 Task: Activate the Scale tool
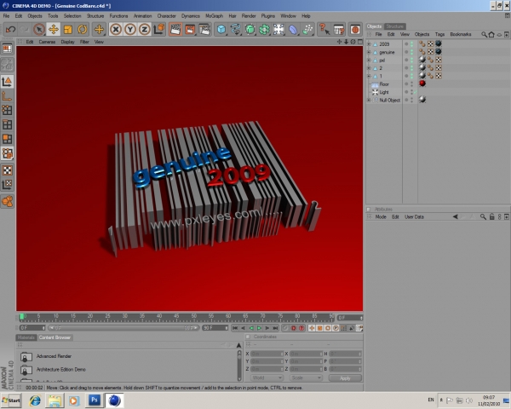pos(67,30)
